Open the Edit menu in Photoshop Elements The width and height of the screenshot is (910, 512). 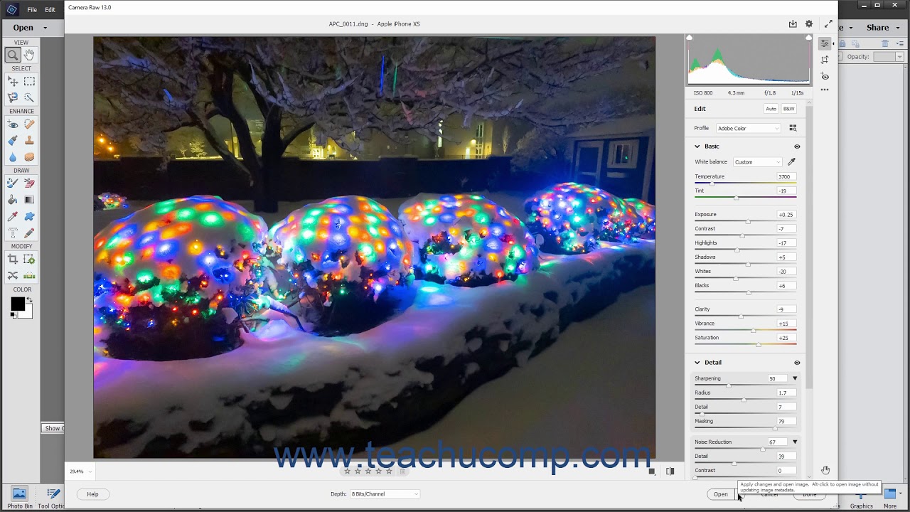(x=50, y=10)
